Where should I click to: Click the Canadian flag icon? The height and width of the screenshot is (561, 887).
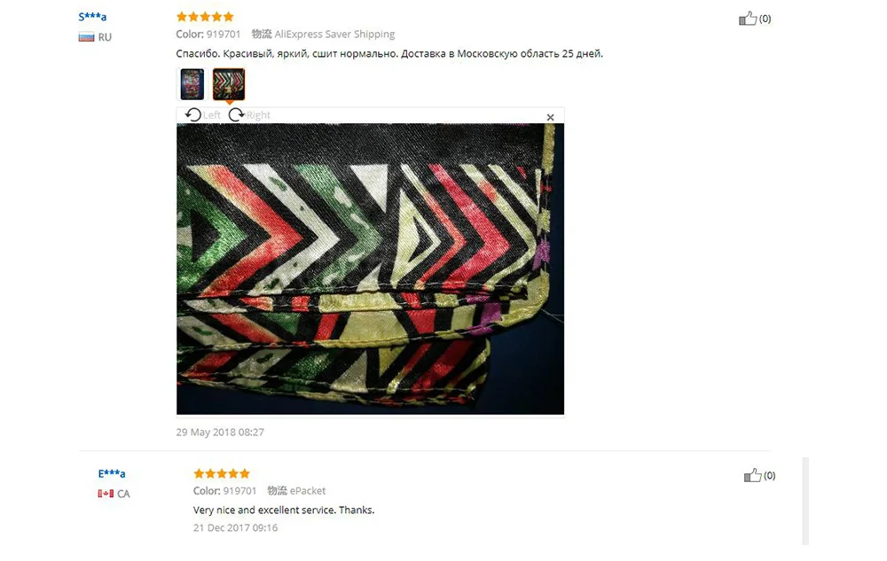coord(106,494)
